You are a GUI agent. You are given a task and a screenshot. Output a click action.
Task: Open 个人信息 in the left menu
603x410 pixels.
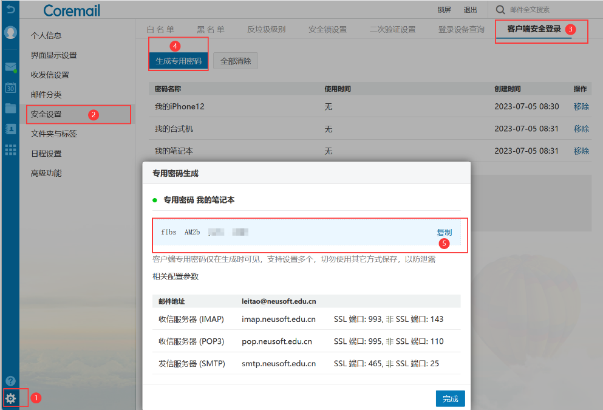coord(46,36)
